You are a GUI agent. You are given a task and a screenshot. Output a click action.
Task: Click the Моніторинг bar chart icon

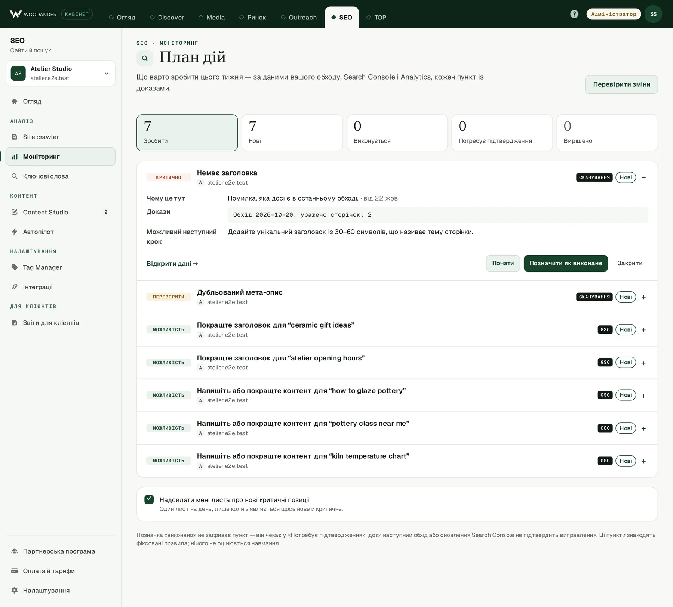[x=15, y=157]
